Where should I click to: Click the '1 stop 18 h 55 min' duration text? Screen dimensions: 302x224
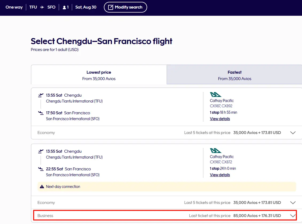point(223,112)
